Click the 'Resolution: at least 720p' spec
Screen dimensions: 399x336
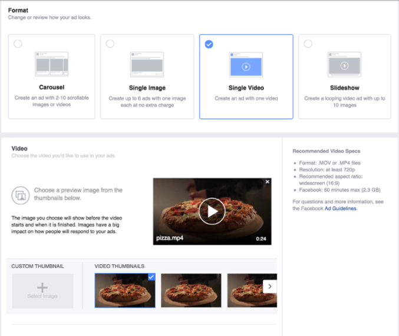[x=327, y=169]
